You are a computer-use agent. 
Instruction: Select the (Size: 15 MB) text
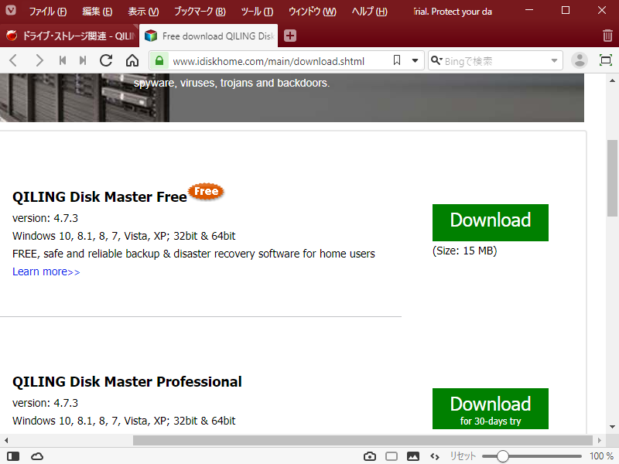465,251
